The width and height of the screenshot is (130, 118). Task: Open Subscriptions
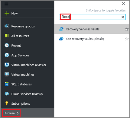pyautogui.click(x=28, y=104)
